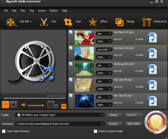The image size is (168, 139).
Task: Select the One Piece 647 Luffy thumbnail
Action: [84, 38]
